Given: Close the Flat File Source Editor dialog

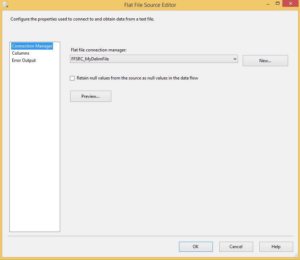Looking at the screenshot, I should pyautogui.click(x=290, y=4).
